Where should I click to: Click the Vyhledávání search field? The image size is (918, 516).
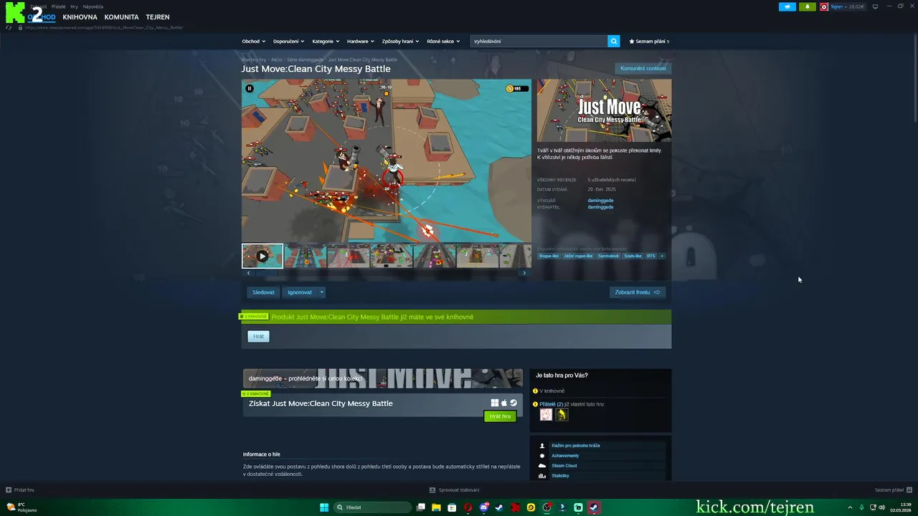tap(539, 42)
